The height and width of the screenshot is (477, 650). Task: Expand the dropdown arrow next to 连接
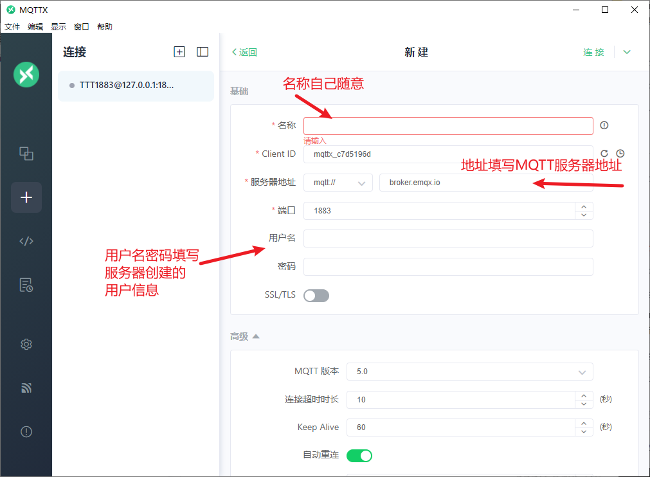coord(627,52)
